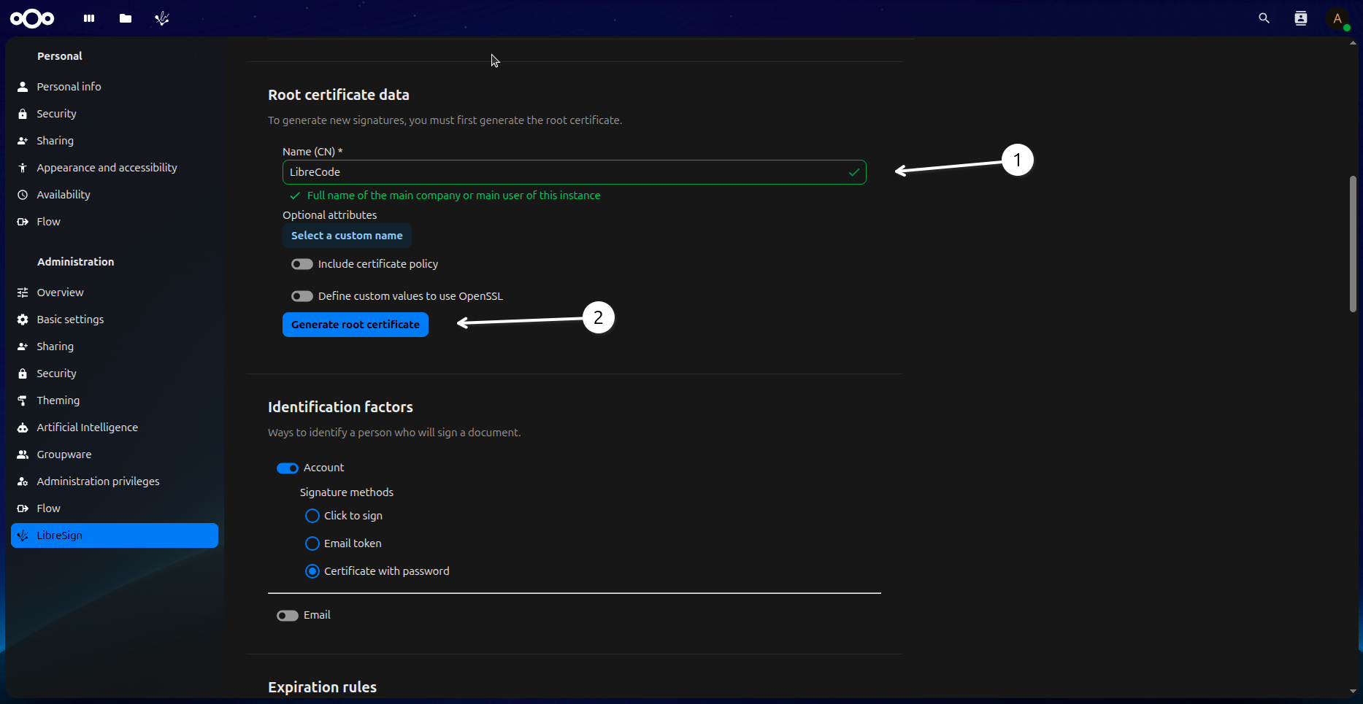1363x704 pixels.
Task: Open the Nextcloud logo home link
Action: click(32, 18)
